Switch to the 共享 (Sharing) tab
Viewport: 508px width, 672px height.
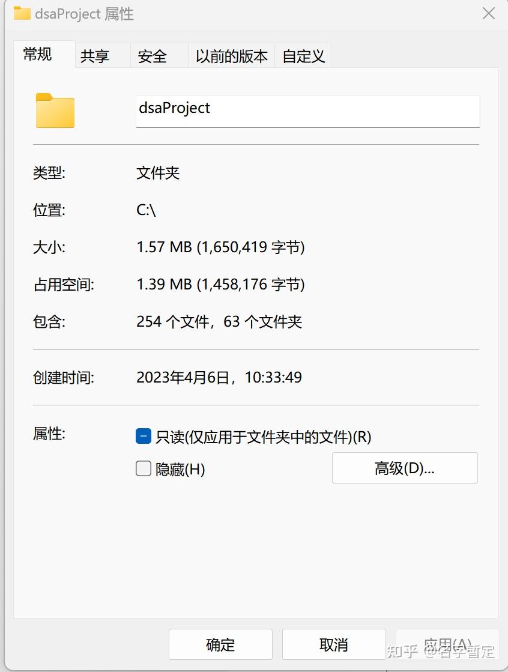point(94,55)
